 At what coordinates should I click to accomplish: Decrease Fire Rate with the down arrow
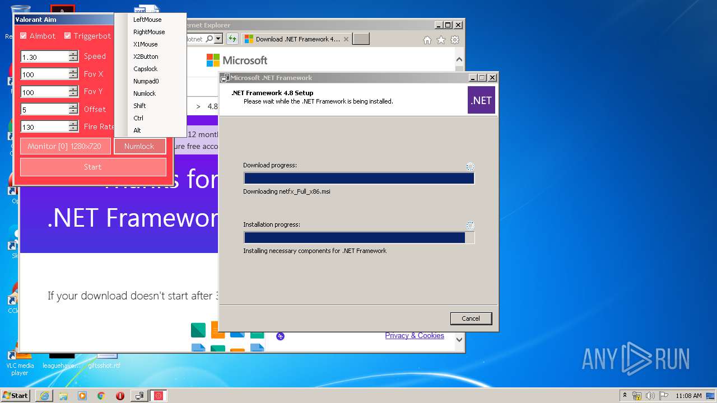(x=73, y=130)
